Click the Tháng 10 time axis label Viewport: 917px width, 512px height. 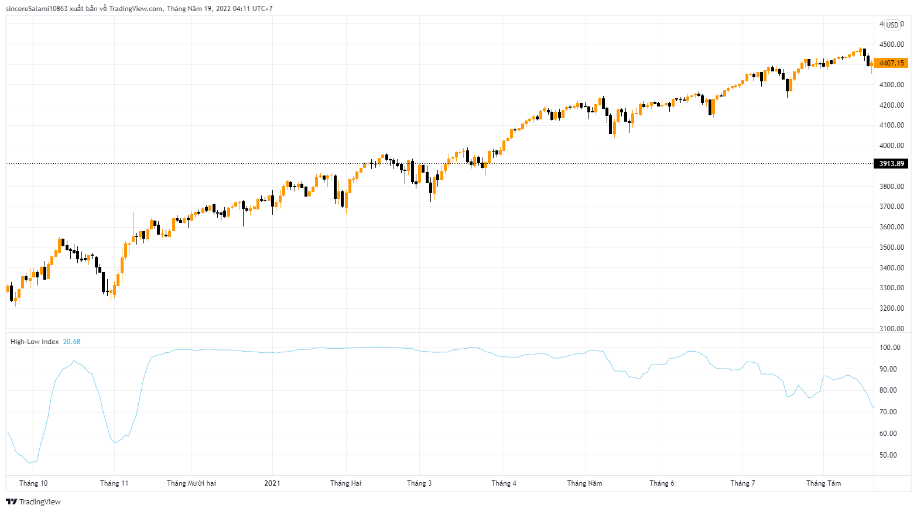point(33,483)
